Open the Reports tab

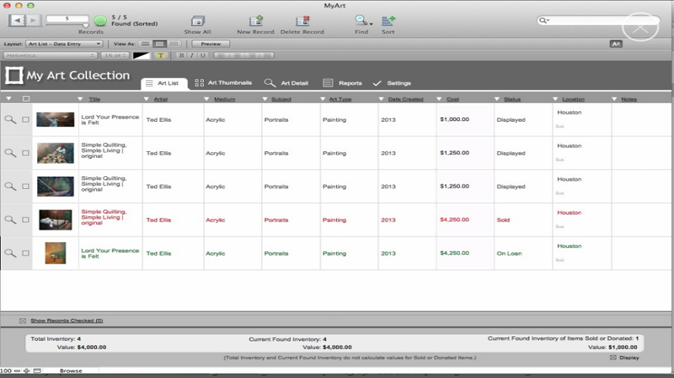click(342, 83)
